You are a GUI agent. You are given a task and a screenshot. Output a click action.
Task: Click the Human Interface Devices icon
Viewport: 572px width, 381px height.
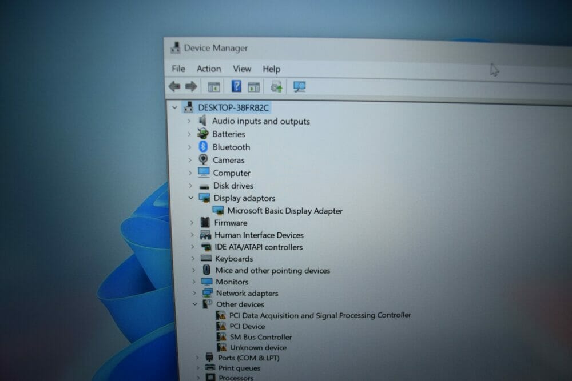(x=205, y=235)
